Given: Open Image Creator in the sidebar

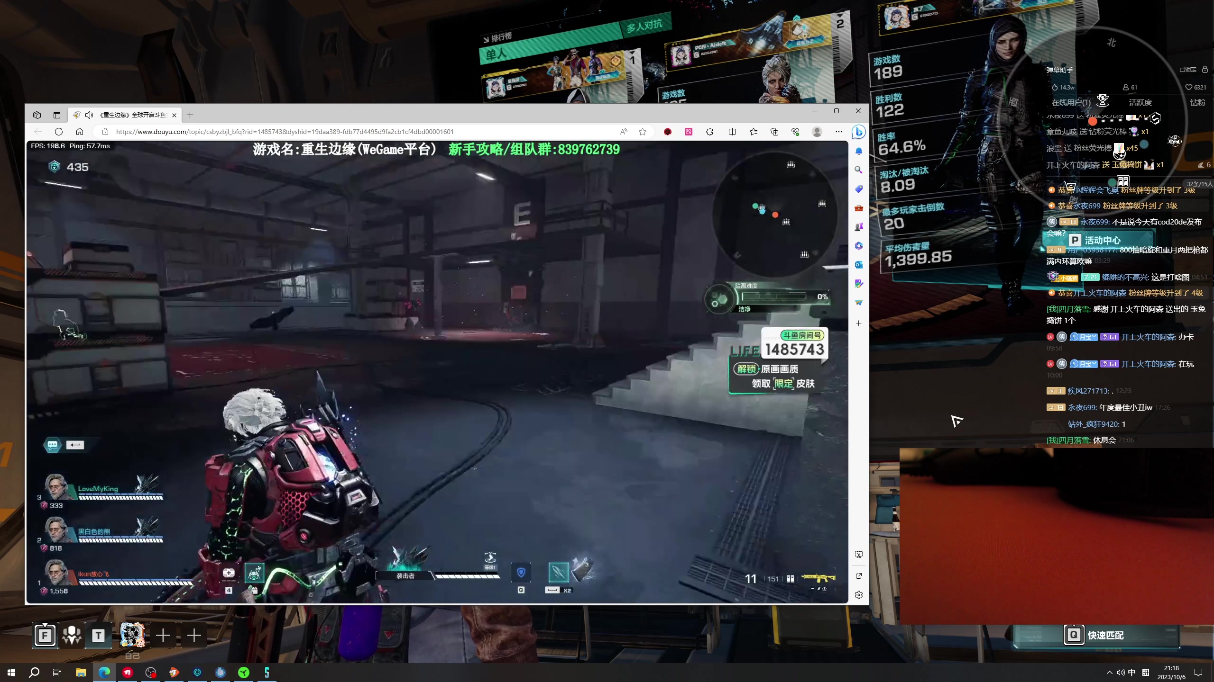Looking at the screenshot, I should (858, 284).
